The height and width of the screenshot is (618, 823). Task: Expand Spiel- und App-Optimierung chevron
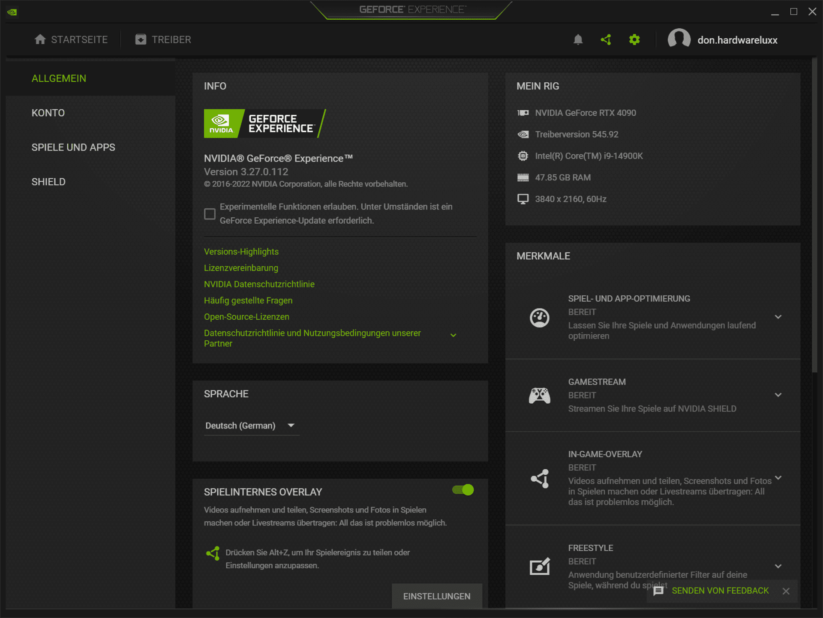(x=778, y=317)
